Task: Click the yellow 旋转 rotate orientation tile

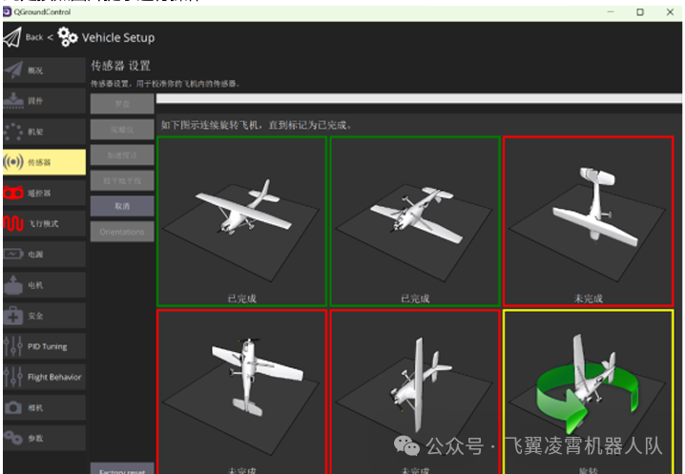Action: (x=589, y=389)
